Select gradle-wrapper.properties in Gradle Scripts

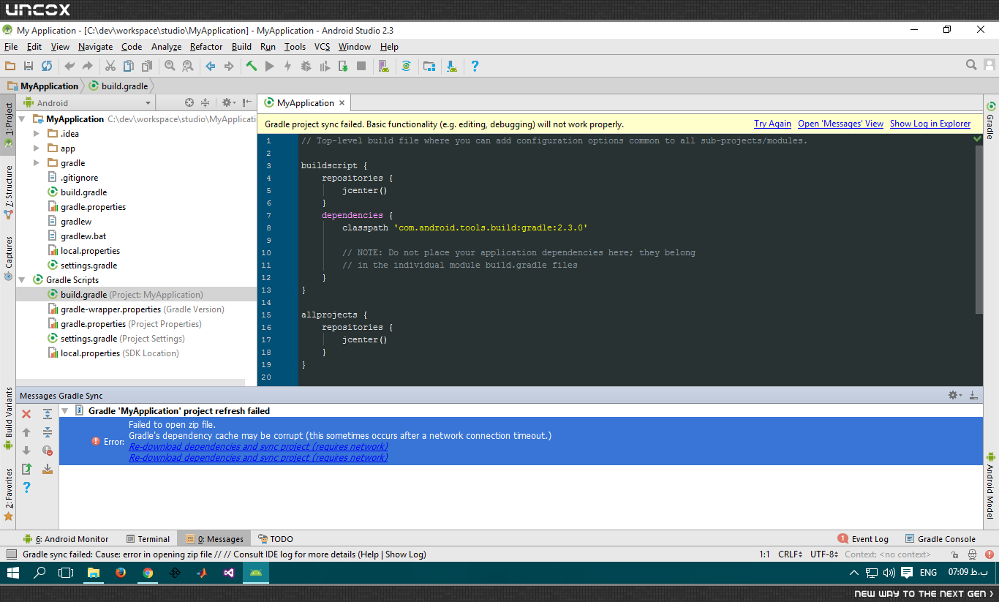tap(136, 309)
